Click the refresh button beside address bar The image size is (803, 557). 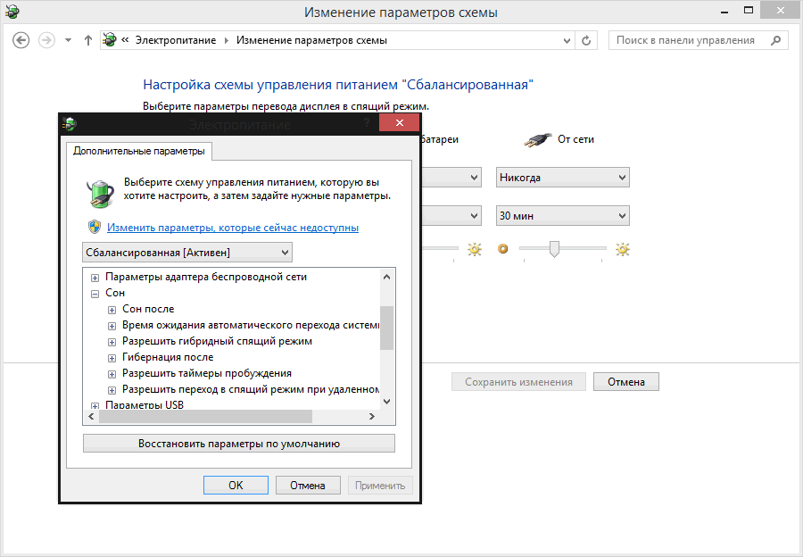tap(586, 40)
